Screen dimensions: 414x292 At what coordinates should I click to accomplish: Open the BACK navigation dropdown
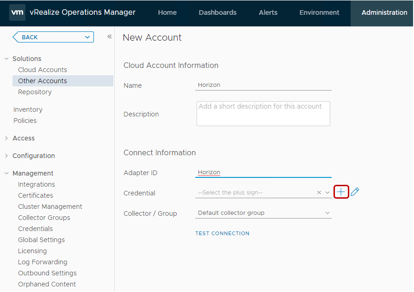click(x=52, y=36)
